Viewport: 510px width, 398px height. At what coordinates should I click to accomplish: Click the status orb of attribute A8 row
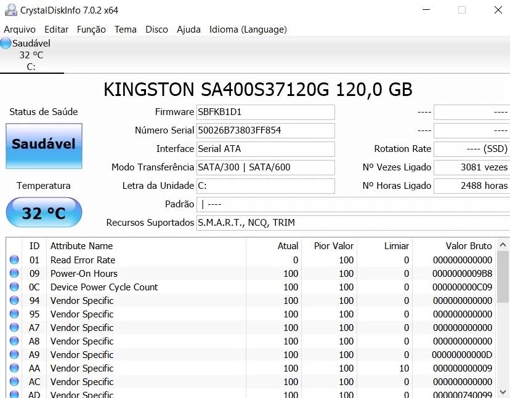(14, 341)
